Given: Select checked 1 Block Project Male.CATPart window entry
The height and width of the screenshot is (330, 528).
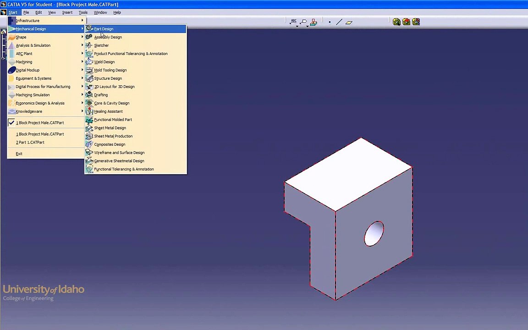Looking at the screenshot, I should tap(46, 122).
